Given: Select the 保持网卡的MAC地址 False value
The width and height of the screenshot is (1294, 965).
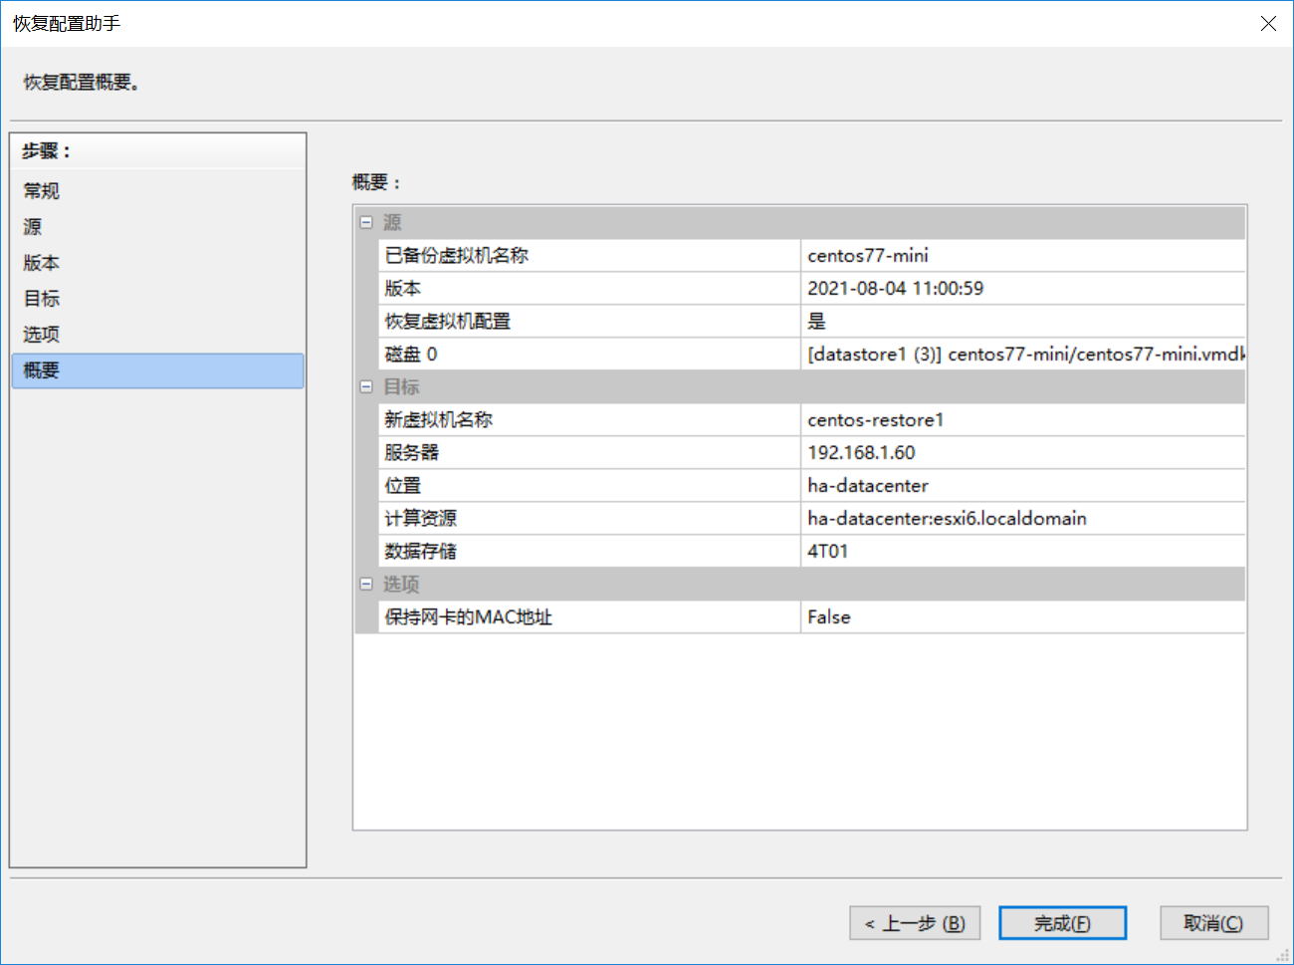Looking at the screenshot, I should pos(829,617).
